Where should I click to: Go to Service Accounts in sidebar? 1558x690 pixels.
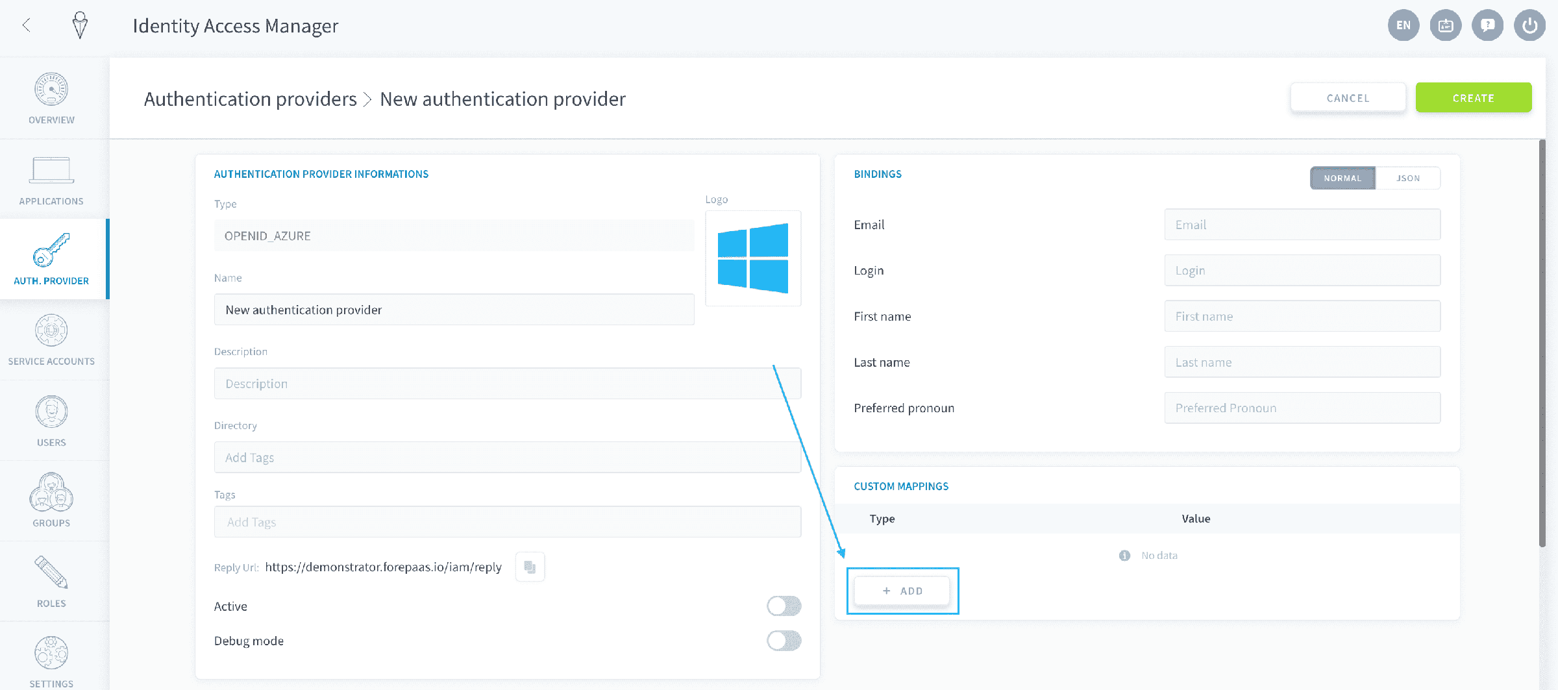point(51,340)
